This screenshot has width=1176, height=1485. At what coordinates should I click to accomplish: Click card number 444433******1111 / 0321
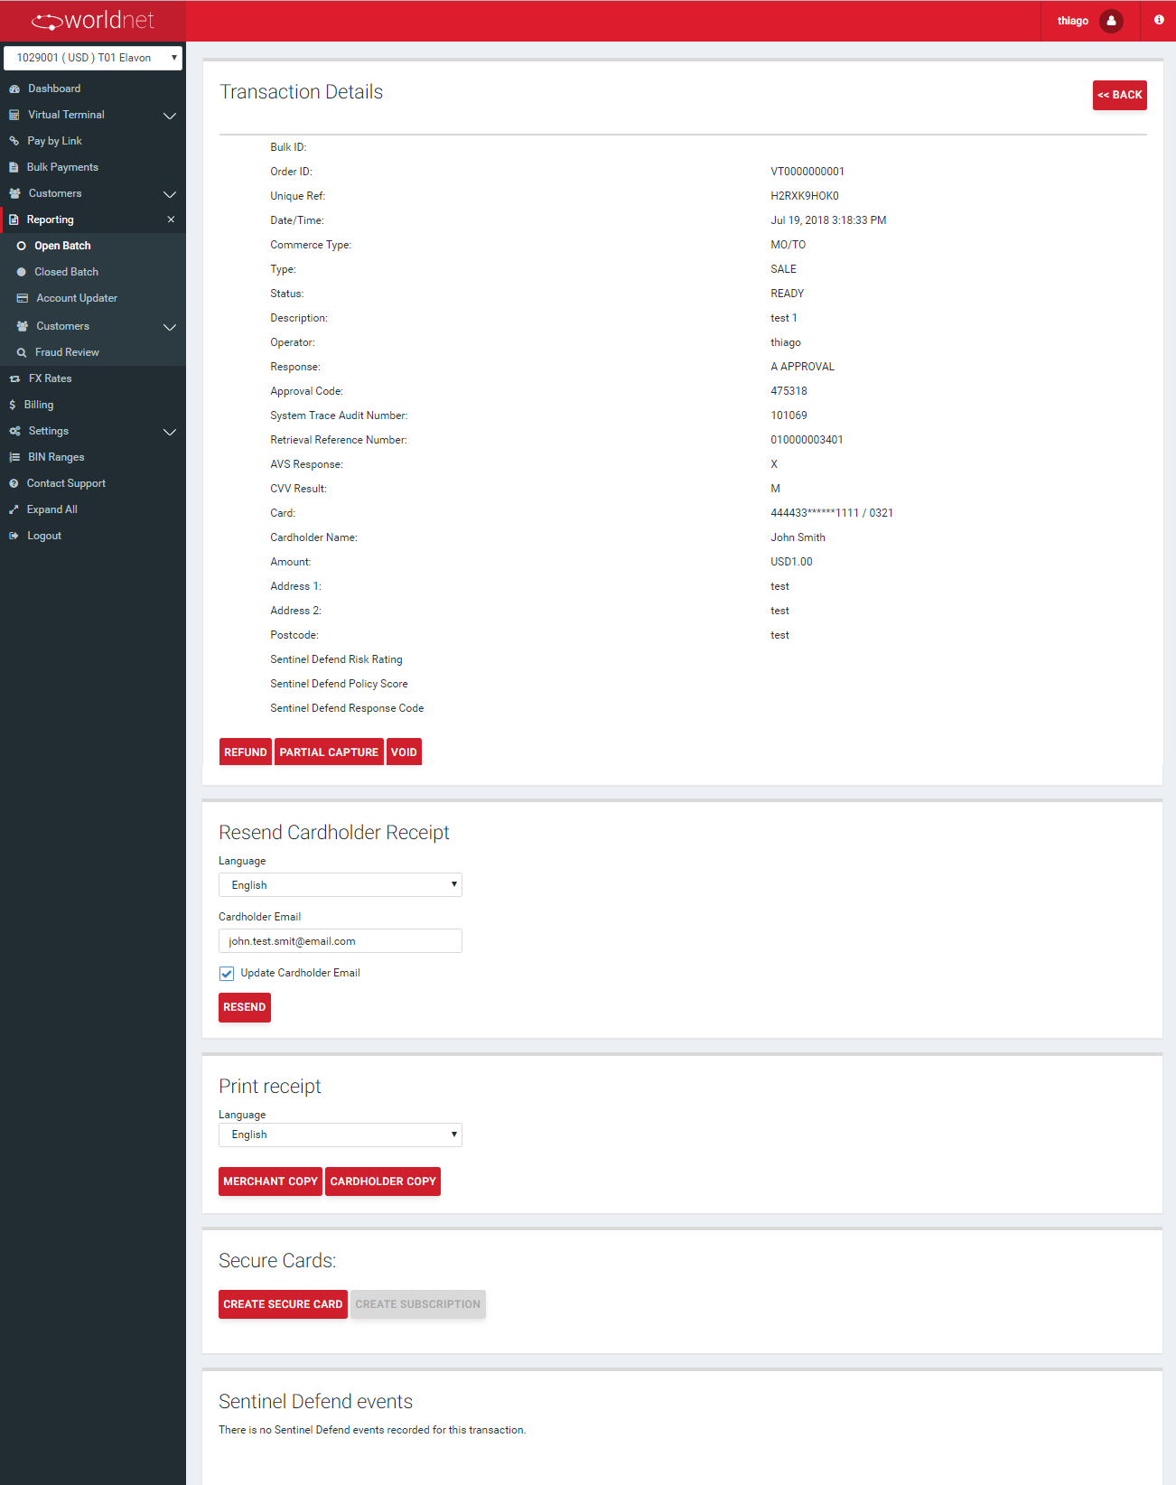pyautogui.click(x=832, y=513)
